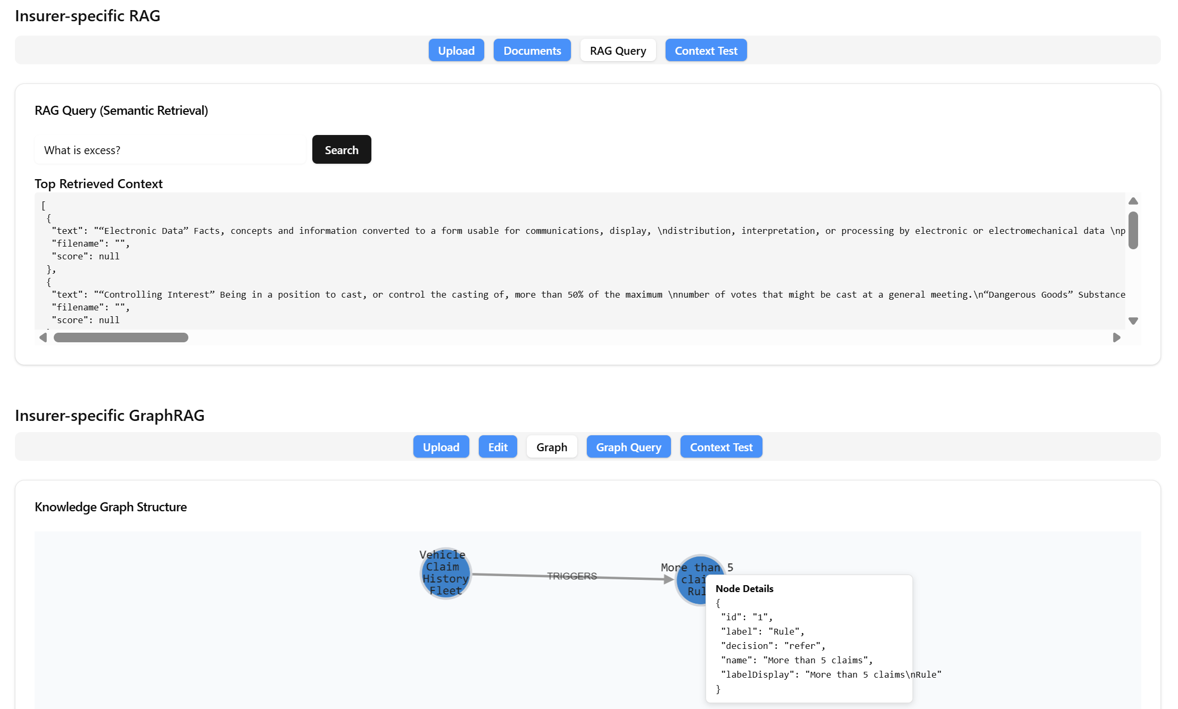Viewport: 1178px width, 709px height.
Task: Click the horizontal scrollbar thumb
Action: pos(121,337)
